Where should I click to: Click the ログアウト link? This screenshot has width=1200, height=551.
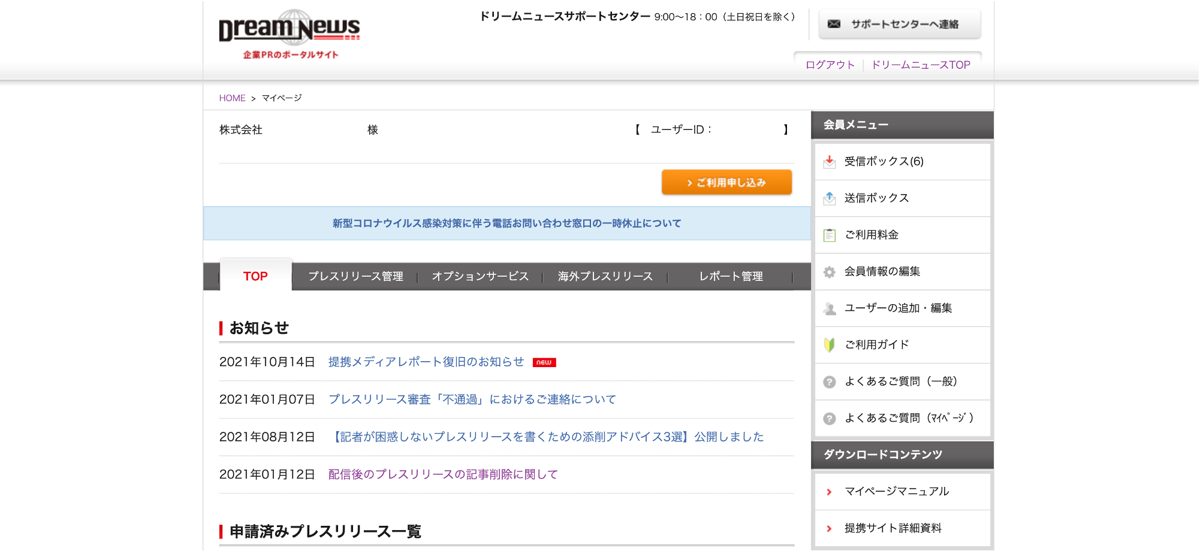pos(830,65)
